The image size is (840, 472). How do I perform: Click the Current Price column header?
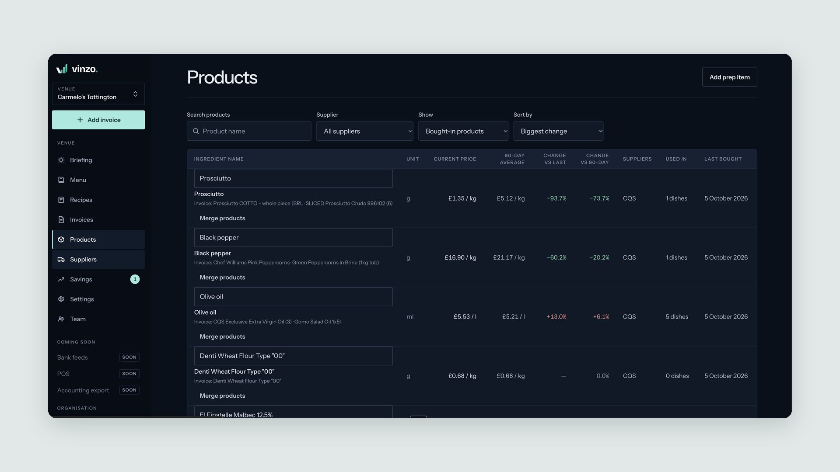click(455, 159)
